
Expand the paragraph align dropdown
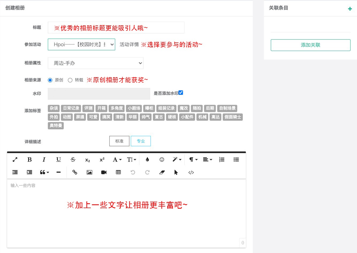[207, 160]
